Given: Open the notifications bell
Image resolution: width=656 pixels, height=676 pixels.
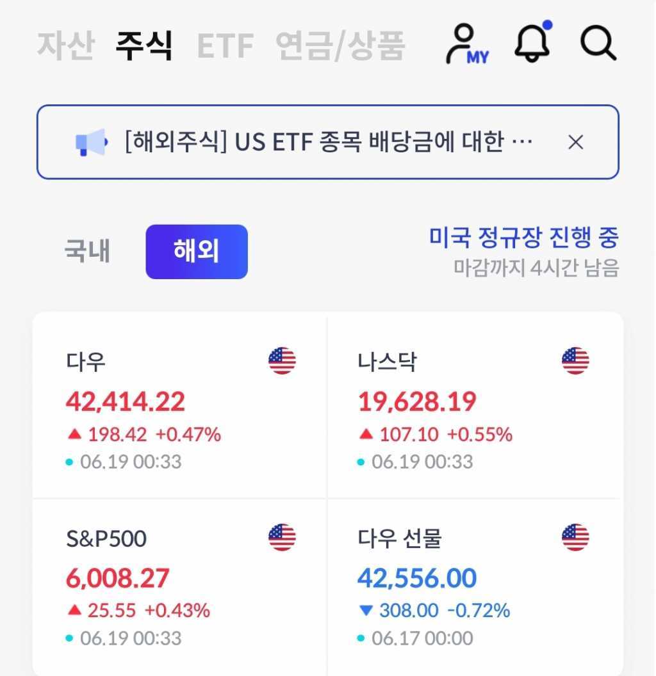Looking at the screenshot, I should pyautogui.click(x=532, y=44).
